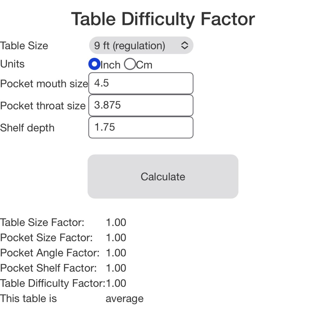
Task: Click the 'Table Size' field label
Action: (24, 46)
